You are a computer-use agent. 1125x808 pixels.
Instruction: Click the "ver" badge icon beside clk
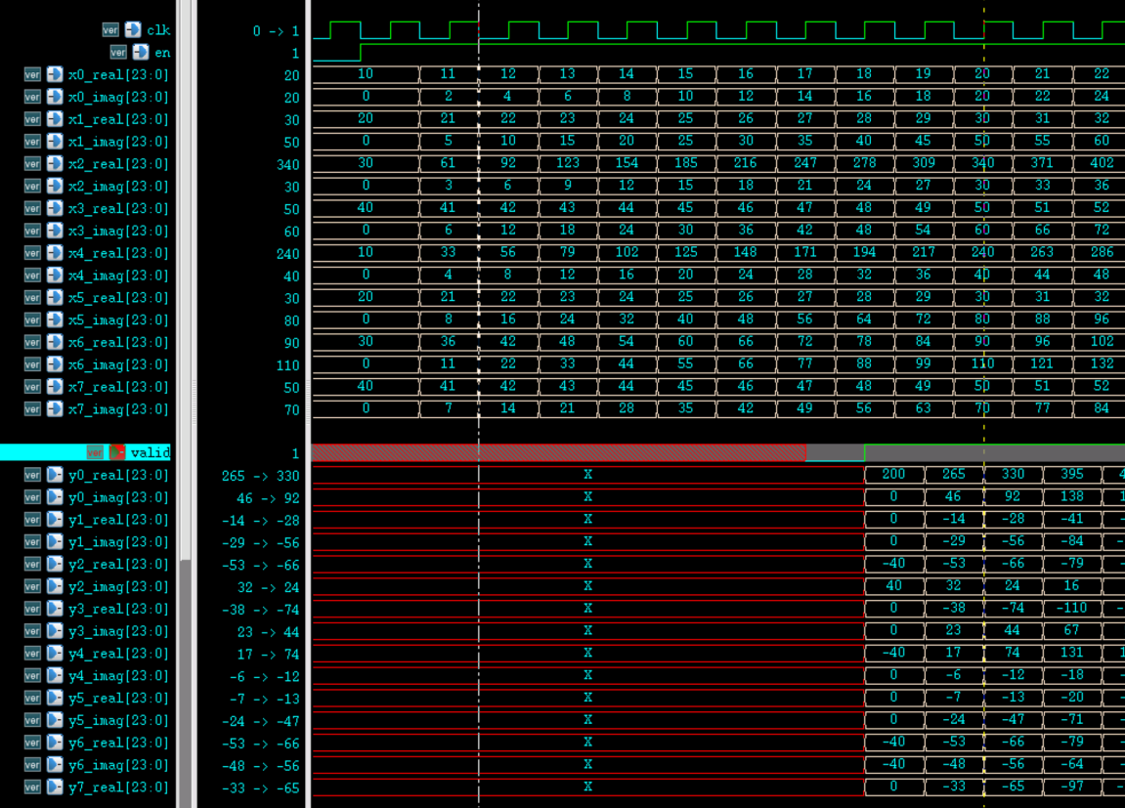click(108, 29)
